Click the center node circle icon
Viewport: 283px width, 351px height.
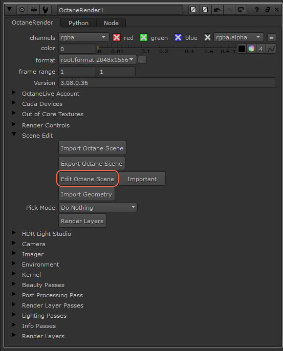(22, 10)
